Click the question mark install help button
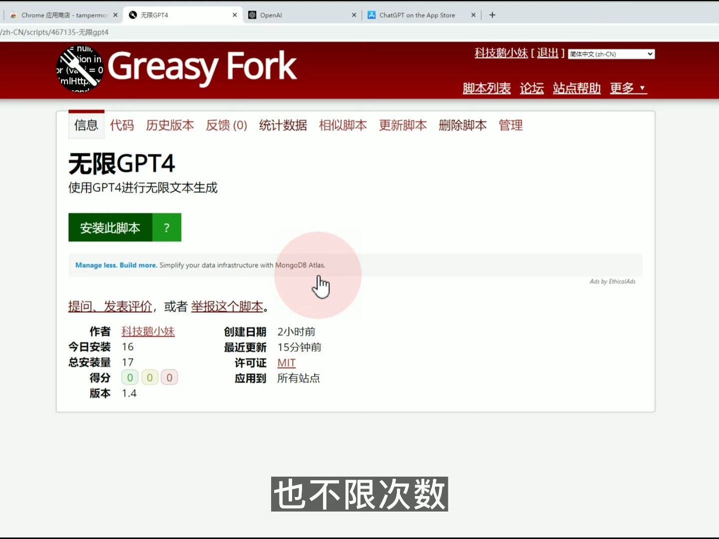 coord(167,228)
